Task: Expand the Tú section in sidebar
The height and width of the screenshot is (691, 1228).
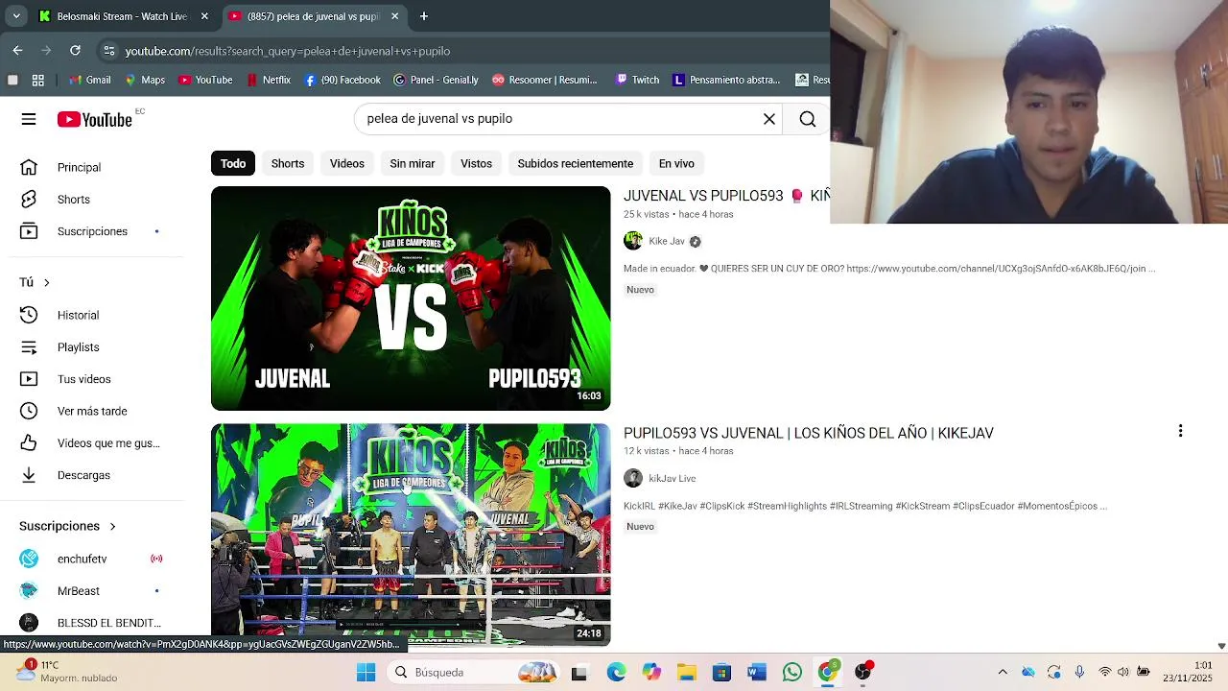Action: (x=35, y=282)
